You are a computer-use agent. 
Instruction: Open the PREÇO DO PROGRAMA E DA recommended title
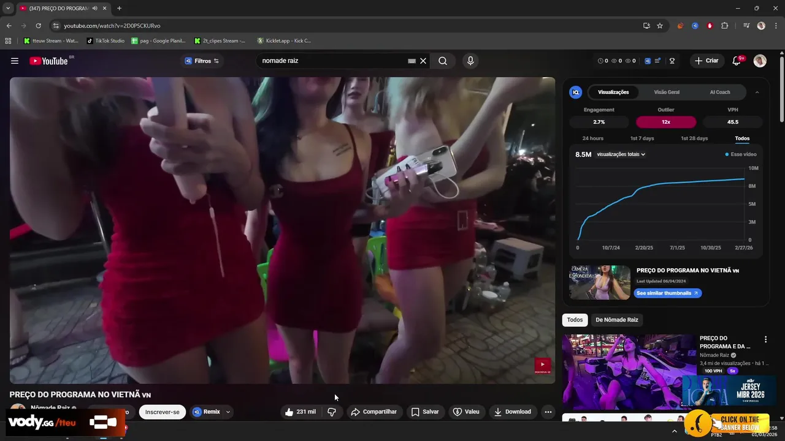(725, 342)
